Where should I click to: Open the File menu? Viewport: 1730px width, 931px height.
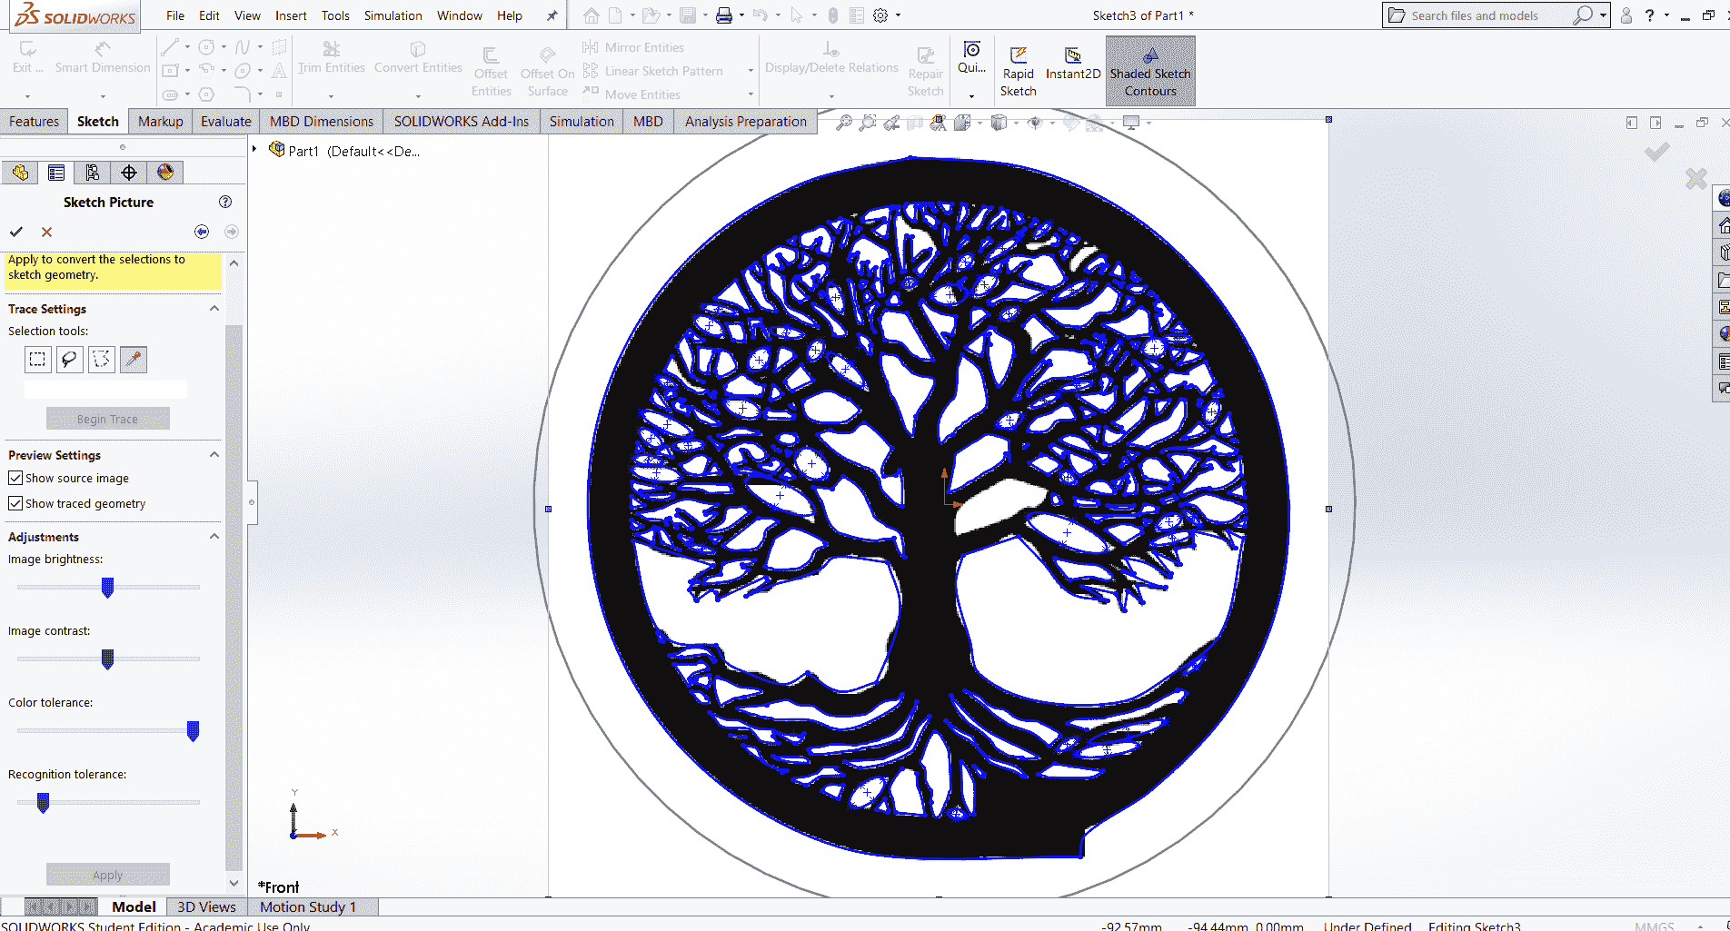175,15
